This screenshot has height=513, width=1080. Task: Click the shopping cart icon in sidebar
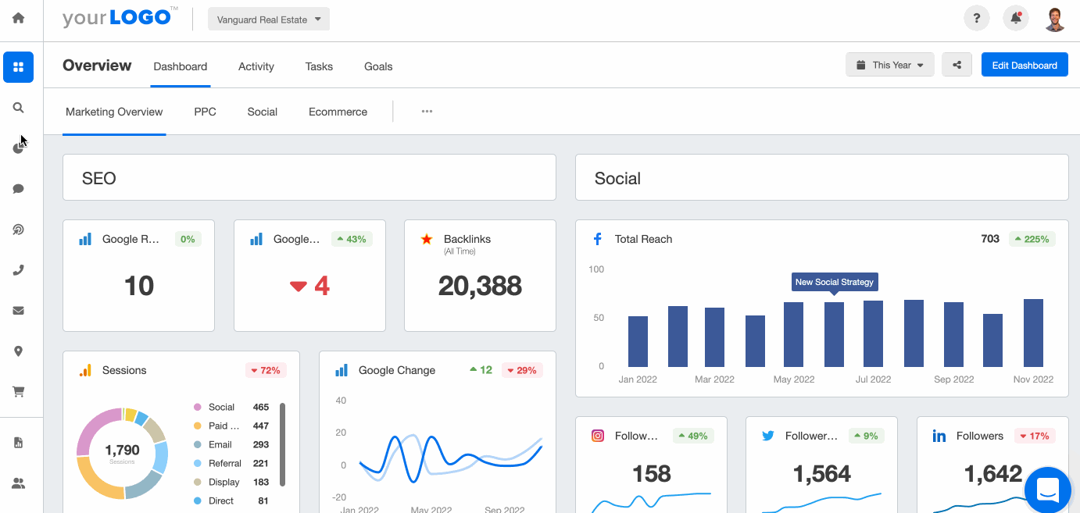pyautogui.click(x=18, y=391)
